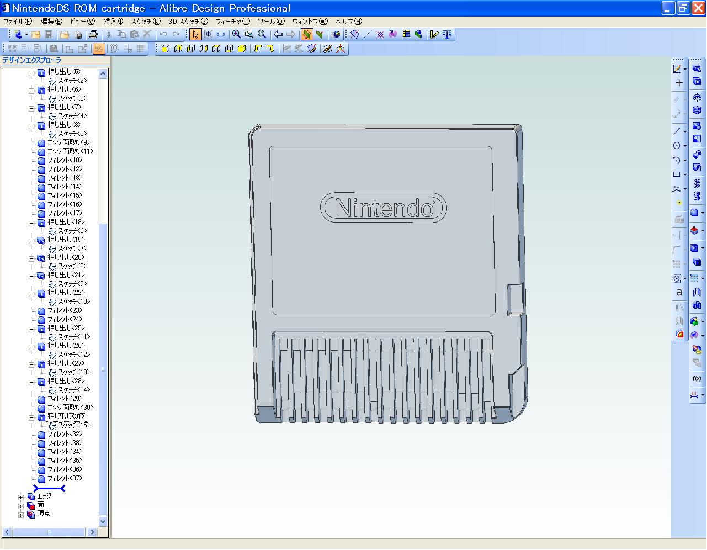
Task: Click the Design Explorer horizontal scrollbar
Action: coord(49,532)
